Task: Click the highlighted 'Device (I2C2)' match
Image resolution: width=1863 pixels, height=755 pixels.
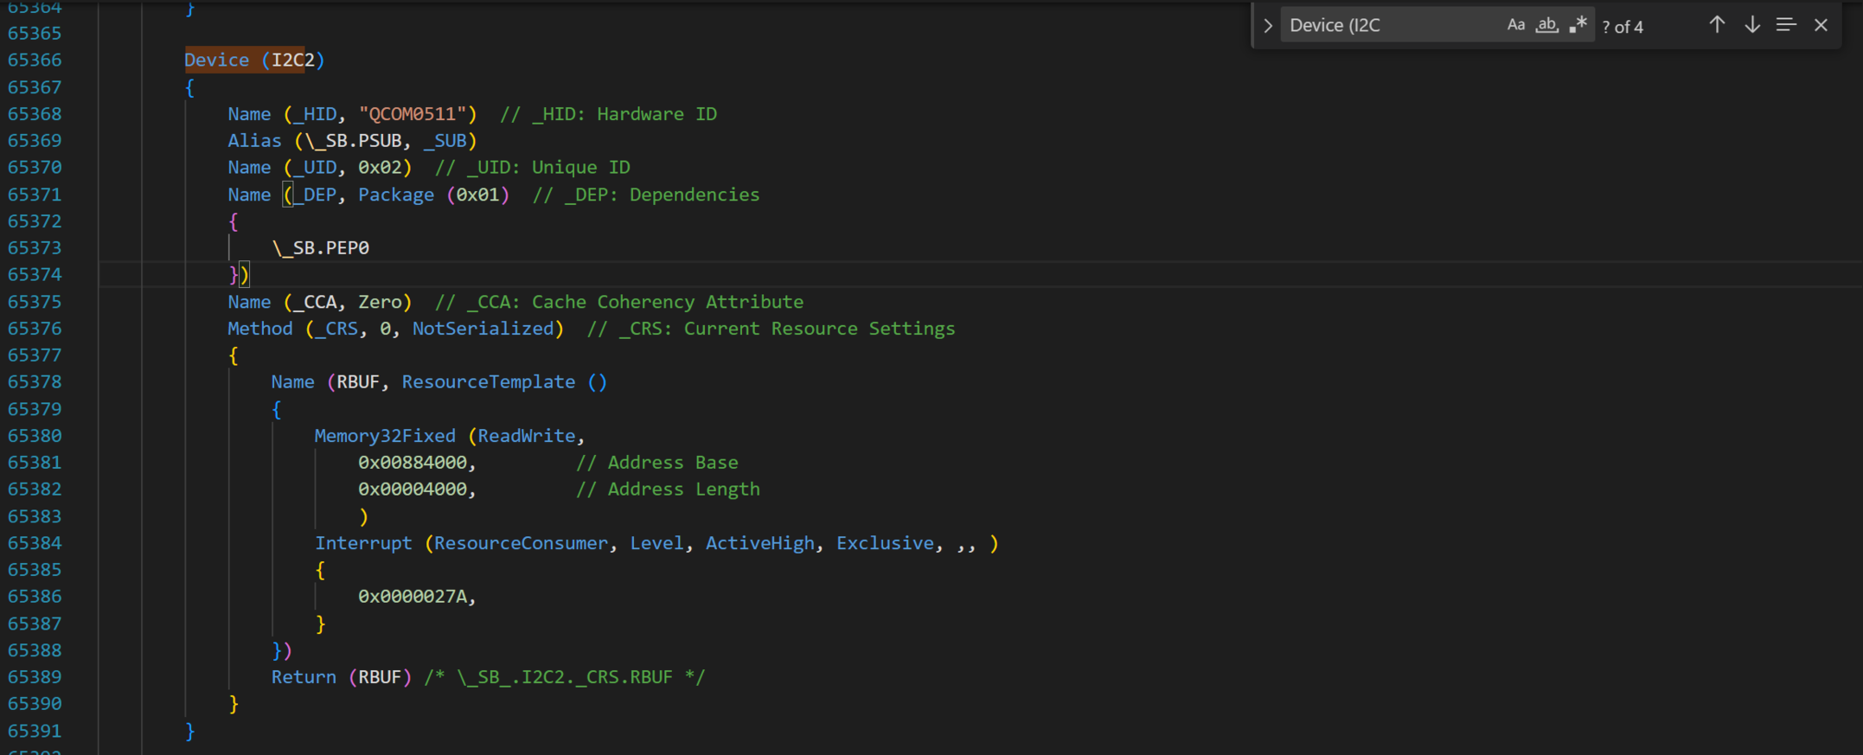Action: [x=245, y=60]
